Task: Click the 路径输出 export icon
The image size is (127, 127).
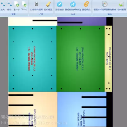Action: pyautogui.click(x=59, y=4)
